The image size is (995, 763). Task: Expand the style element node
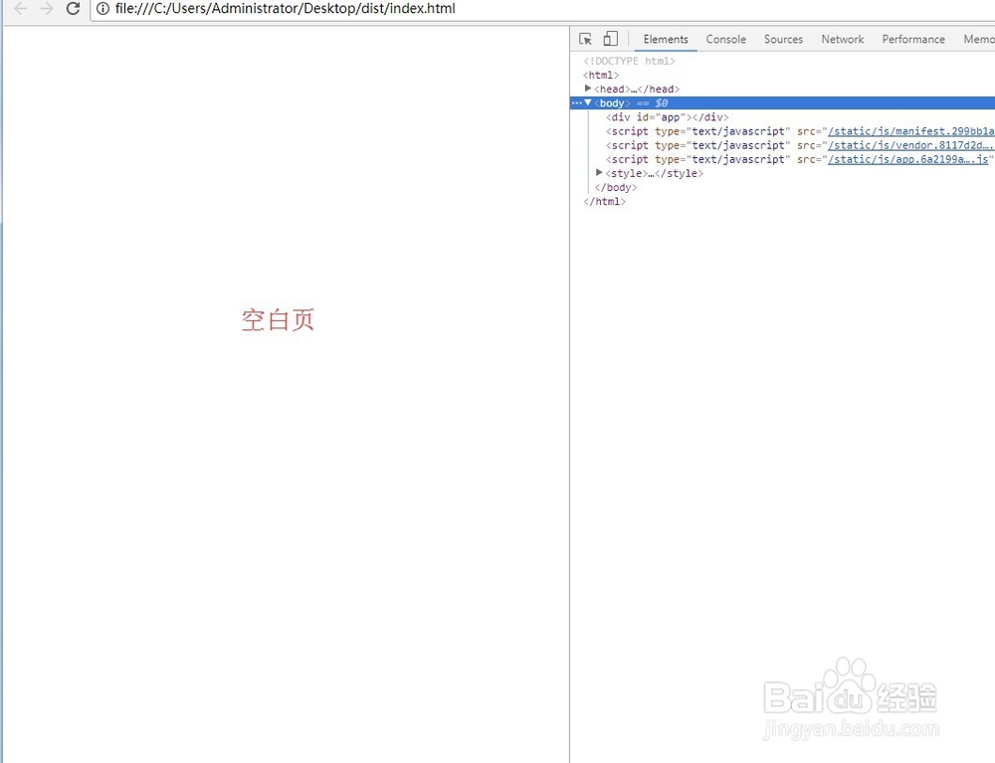599,173
